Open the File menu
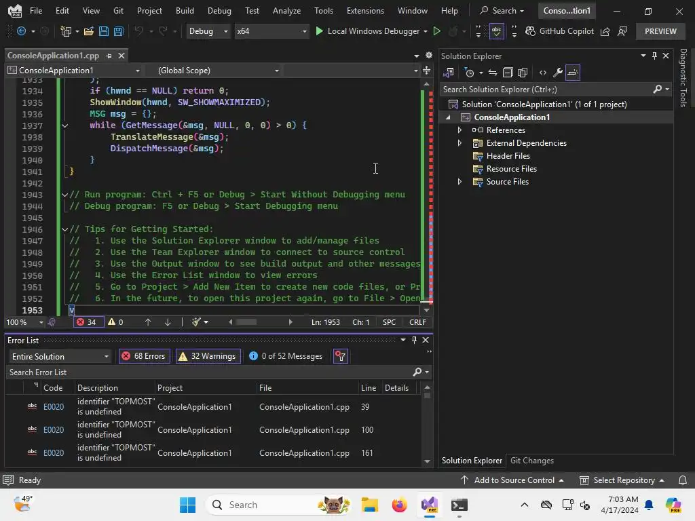Screen dimensions: 695x521 pos(35,11)
